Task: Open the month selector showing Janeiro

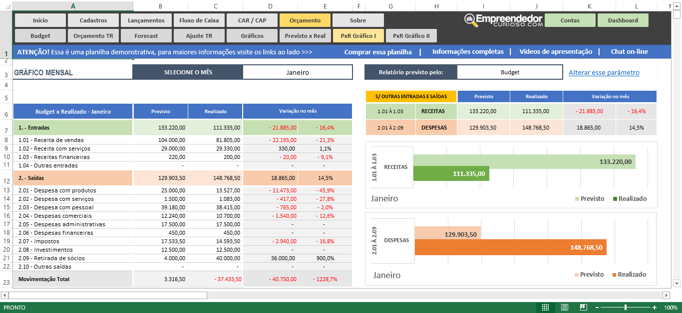Action: [x=298, y=72]
